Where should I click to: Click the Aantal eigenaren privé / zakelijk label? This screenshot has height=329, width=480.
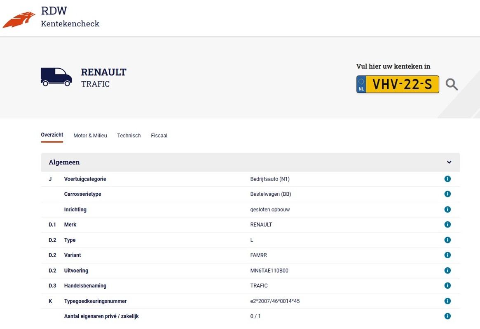coord(101,316)
